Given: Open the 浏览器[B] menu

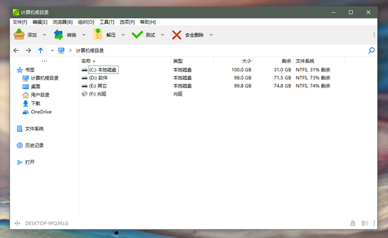Looking at the screenshot, I should point(62,22).
